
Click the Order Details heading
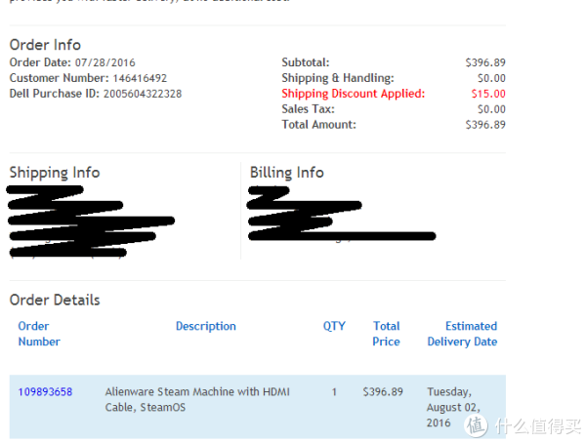55,300
